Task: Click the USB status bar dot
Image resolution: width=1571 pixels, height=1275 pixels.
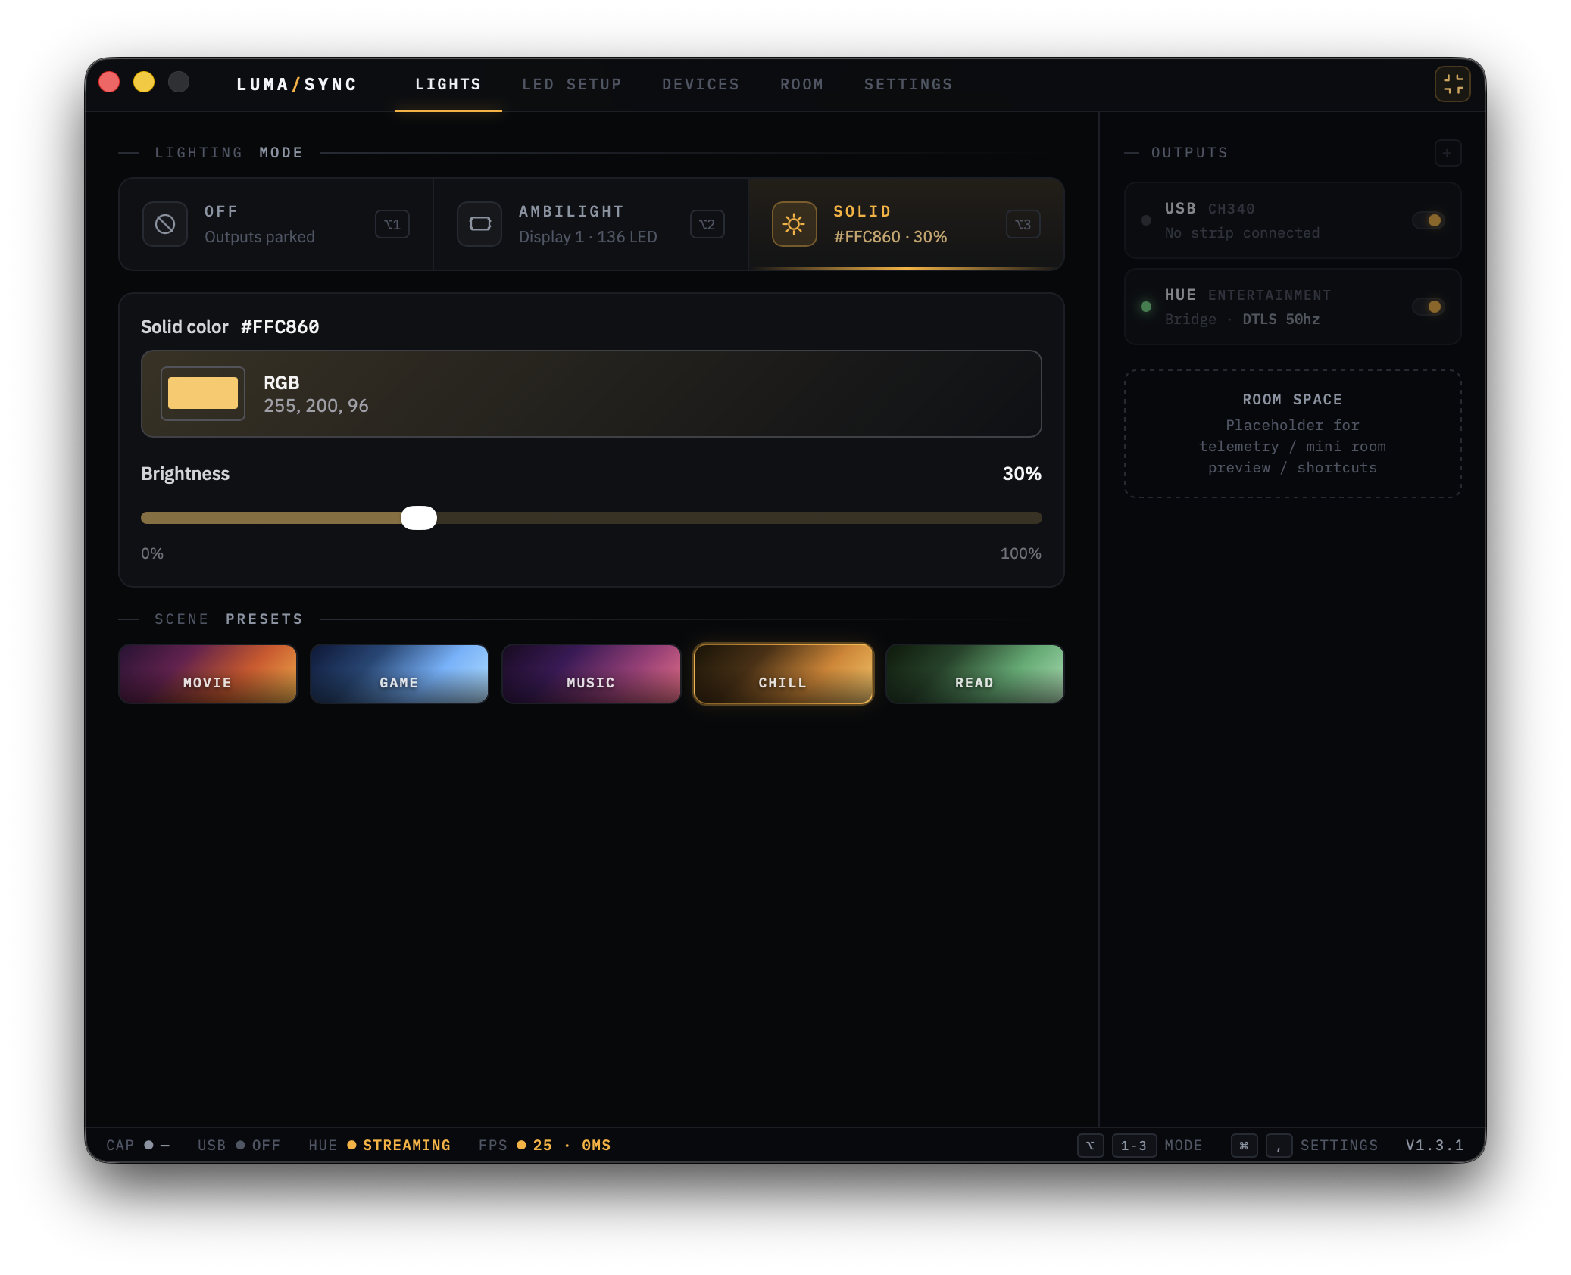Action: 240,1145
